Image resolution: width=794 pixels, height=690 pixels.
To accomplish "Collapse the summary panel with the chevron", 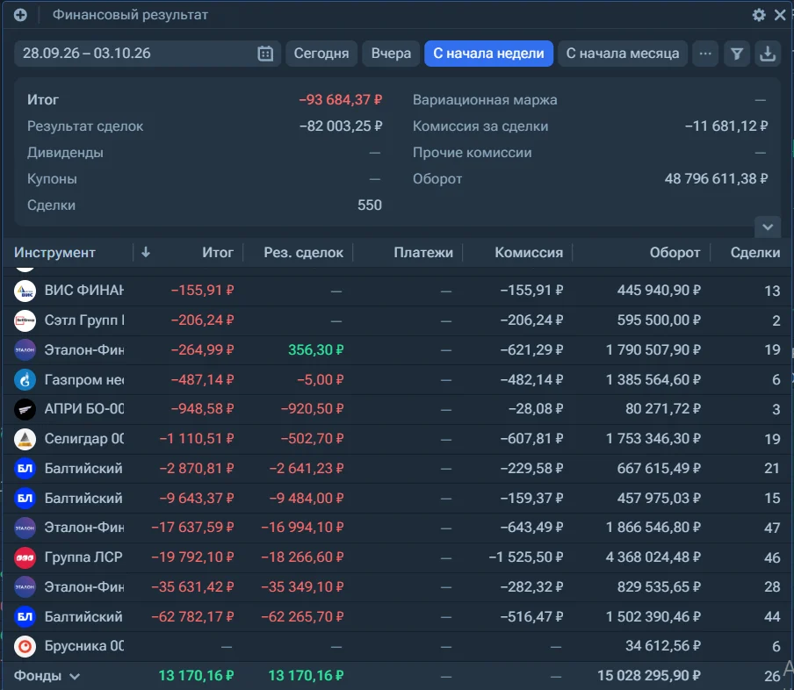I will pos(767,226).
